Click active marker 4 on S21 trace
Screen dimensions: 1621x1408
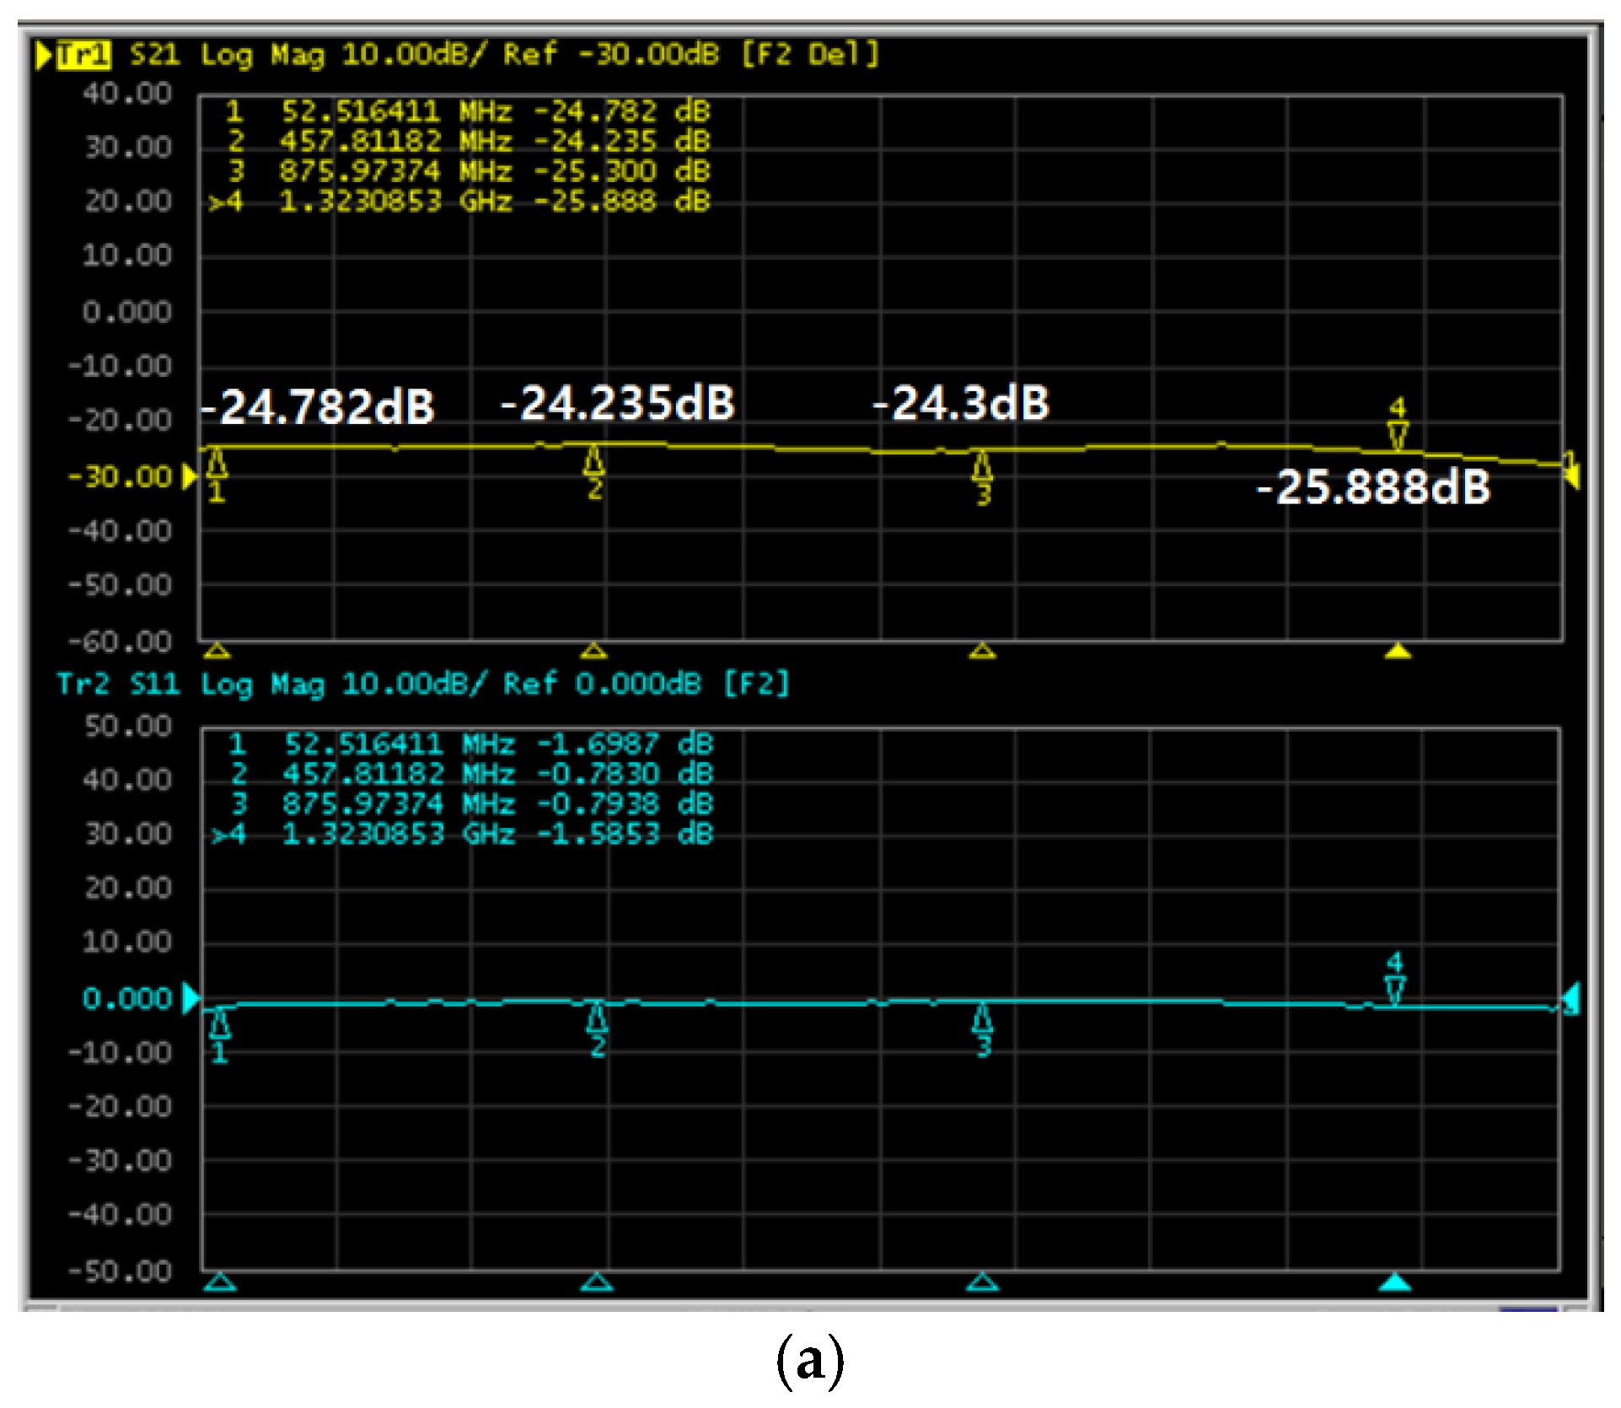pyautogui.click(x=1398, y=435)
